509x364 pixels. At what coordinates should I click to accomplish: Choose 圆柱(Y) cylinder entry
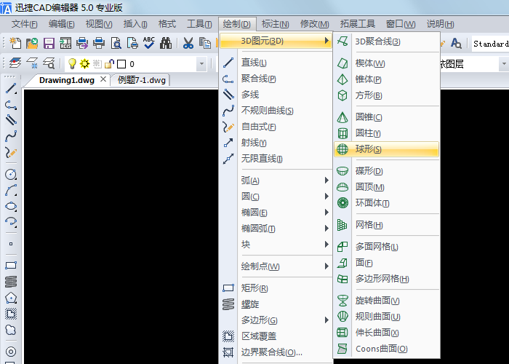386,133
